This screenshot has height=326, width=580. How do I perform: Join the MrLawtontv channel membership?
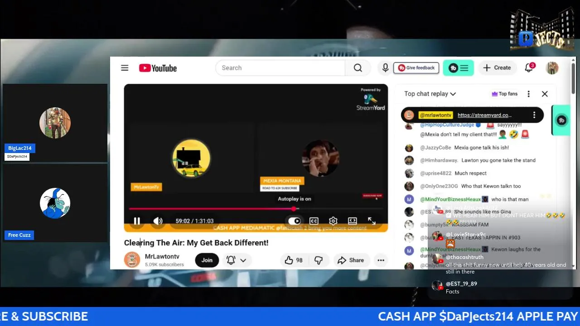pos(207,260)
